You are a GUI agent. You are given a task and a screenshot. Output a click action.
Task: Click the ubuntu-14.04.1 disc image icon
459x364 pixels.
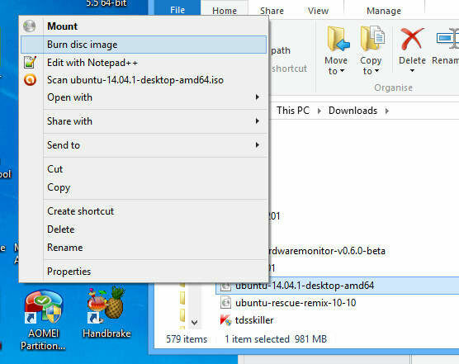pos(225,286)
